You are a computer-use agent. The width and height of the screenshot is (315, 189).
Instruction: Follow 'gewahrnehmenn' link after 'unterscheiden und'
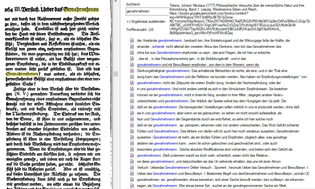(176, 101)
